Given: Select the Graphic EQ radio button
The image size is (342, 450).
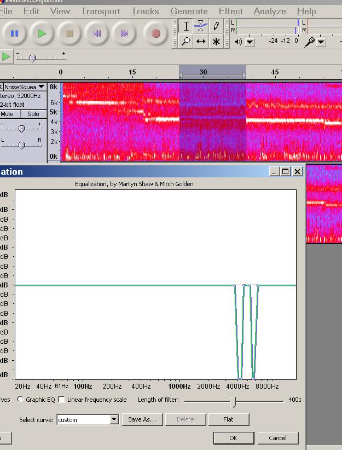Looking at the screenshot, I should 20,400.
